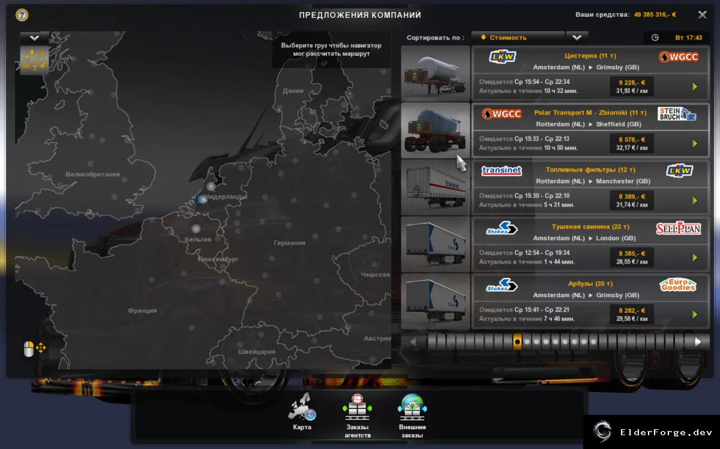Select the Polar Transport tank trailer thumbnail
This screenshot has height=449, width=720.
435,130
